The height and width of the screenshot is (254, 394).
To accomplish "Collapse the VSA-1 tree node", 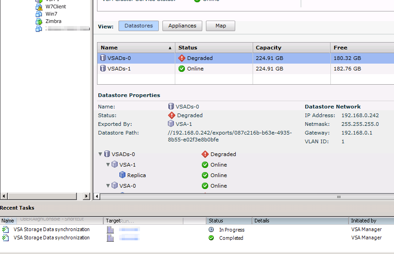I will click(108, 165).
